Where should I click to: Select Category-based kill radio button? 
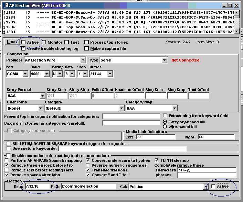165,122
